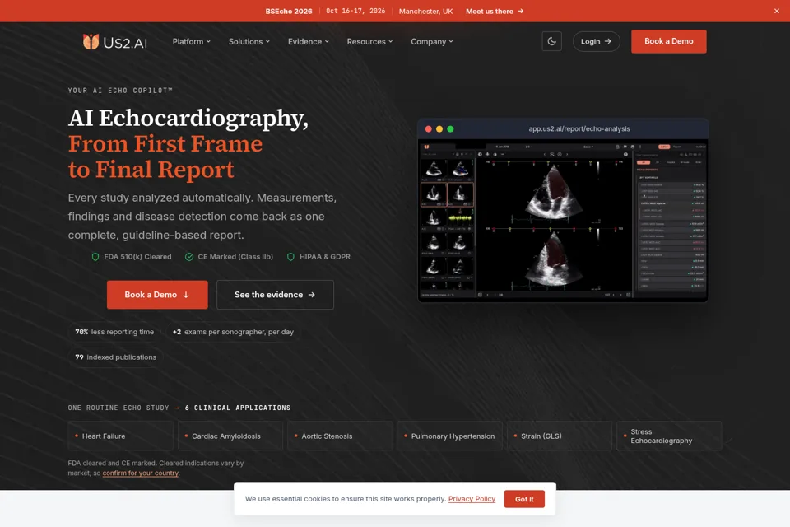This screenshot has height=527, width=790.
Task: Dismiss the BSEcho 2026 announcement banner
Action: pyautogui.click(x=776, y=11)
